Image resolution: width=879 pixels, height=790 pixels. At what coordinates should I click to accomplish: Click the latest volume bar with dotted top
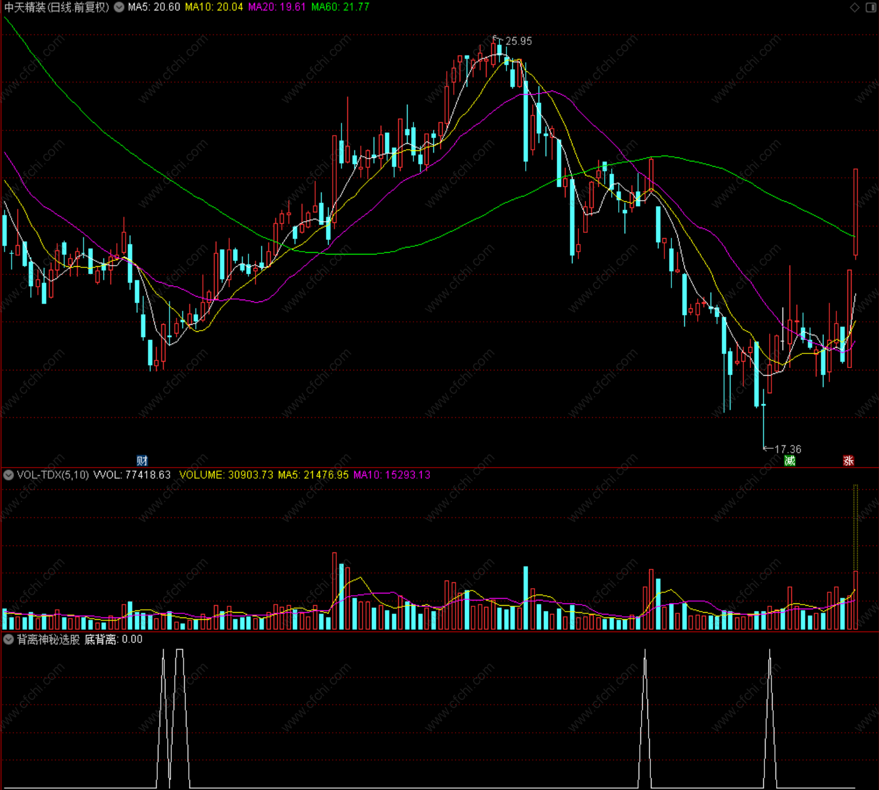point(856,557)
